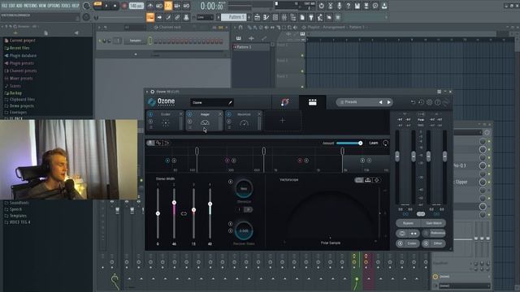Image resolution: width=520 pixels, height=292 pixels.
Task: Open Ozone Master Assistant icon
Action: click(284, 102)
